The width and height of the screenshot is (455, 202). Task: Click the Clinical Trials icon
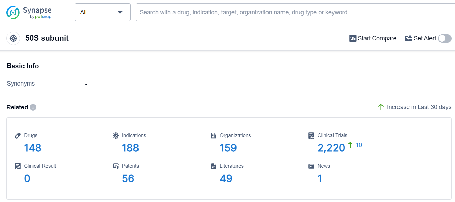pos(311,135)
